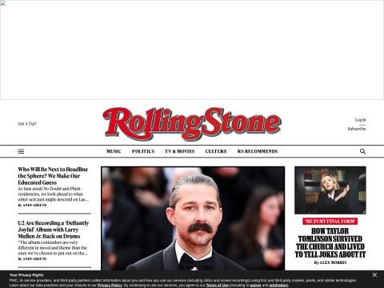
Task: Open the Politics section
Action: click(x=143, y=151)
